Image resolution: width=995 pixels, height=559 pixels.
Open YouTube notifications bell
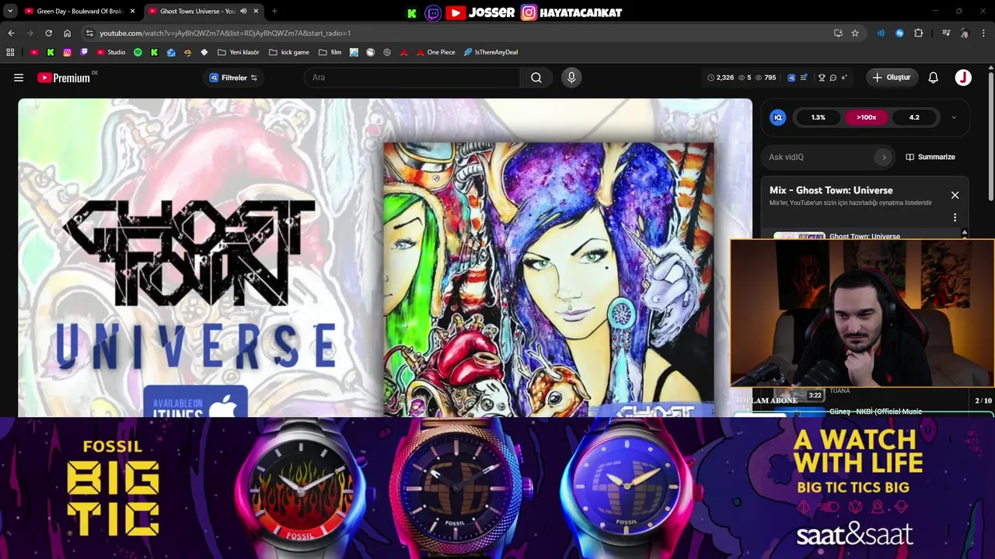point(934,78)
